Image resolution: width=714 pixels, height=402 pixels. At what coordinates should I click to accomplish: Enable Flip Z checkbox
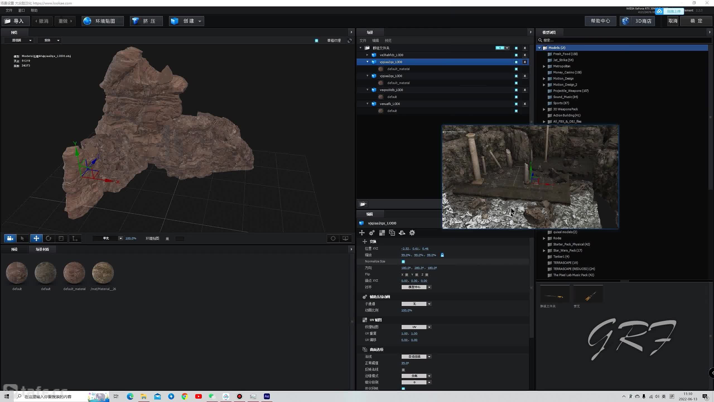pos(427,275)
